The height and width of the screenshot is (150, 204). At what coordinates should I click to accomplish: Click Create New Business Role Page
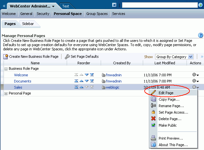click(34, 56)
